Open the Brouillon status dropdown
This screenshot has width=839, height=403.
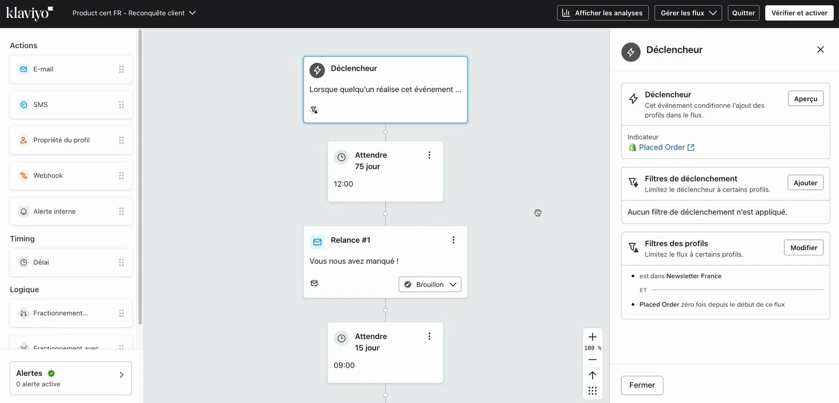430,284
